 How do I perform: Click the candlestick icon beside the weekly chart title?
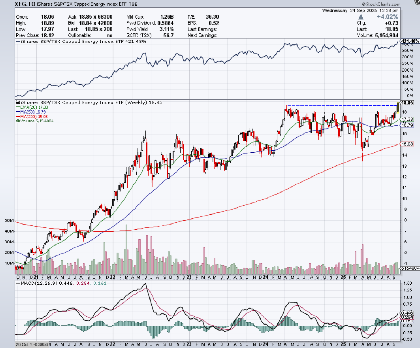[x=17, y=103]
